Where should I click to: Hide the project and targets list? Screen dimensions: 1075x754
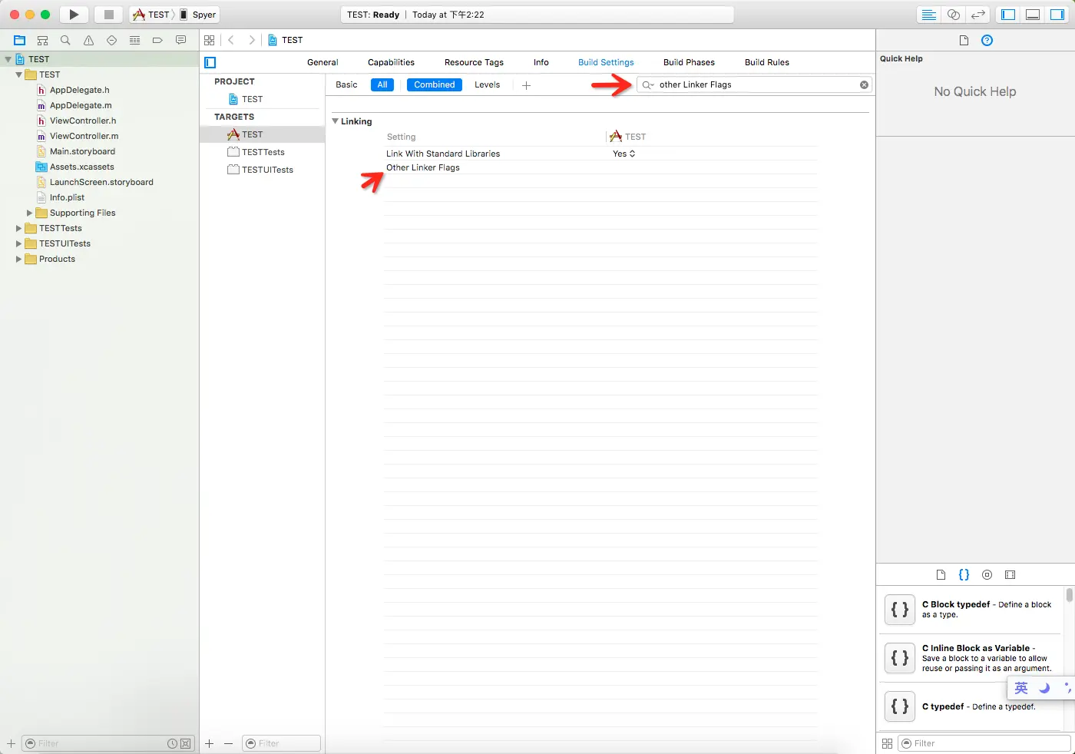(210, 62)
